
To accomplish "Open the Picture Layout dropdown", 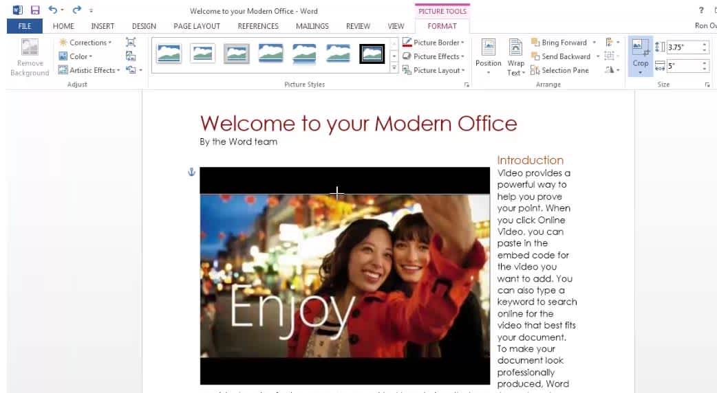I will tap(433, 70).
